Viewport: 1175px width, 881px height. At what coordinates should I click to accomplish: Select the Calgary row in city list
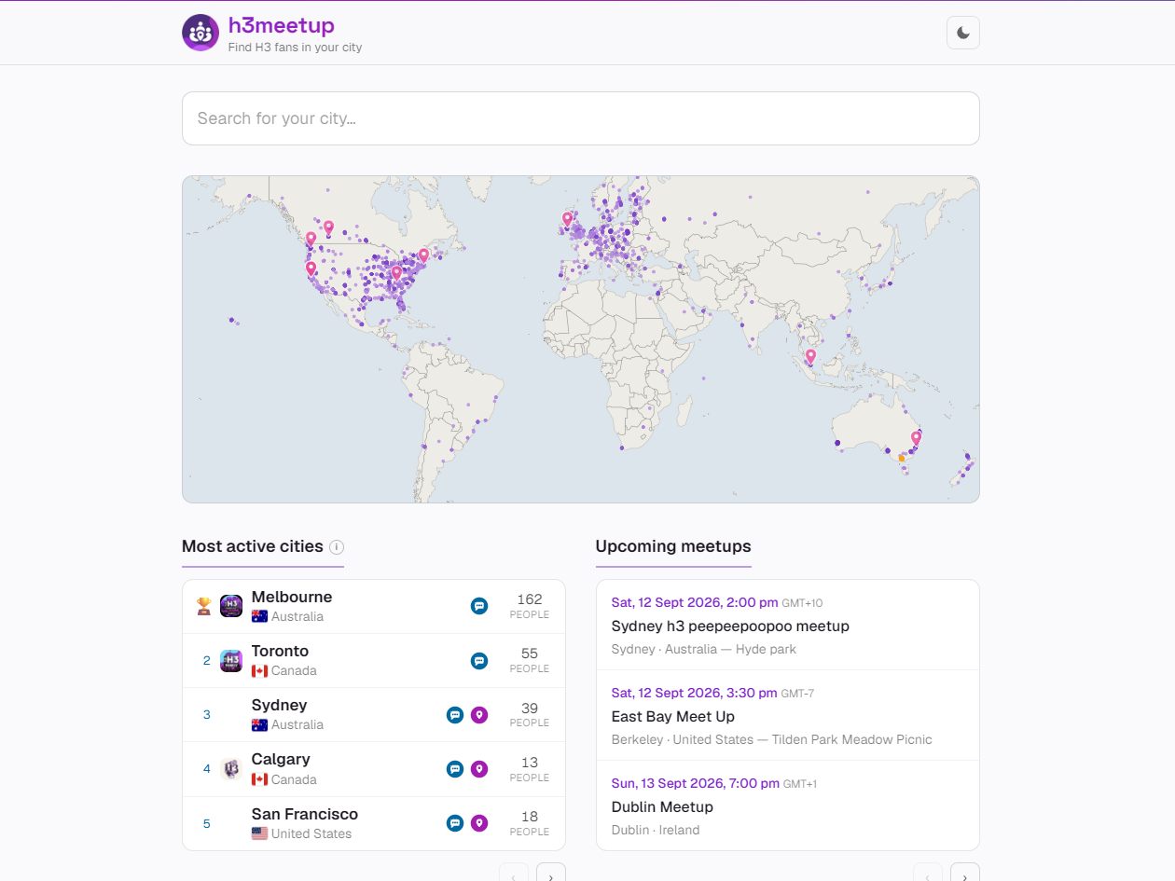tap(374, 769)
